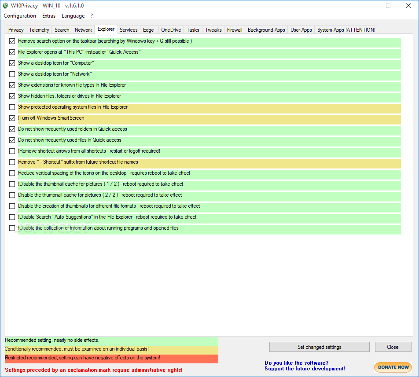This screenshot has width=419, height=377.
Task: Enable Disable Search Auto Suggestions checkbox
Action: pyautogui.click(x=12, y=217)
